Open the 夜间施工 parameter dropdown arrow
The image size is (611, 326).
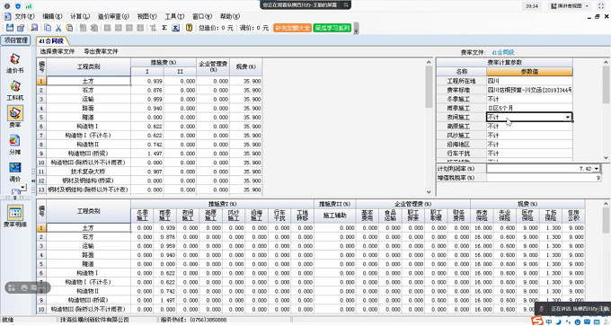tap(568, 118)
